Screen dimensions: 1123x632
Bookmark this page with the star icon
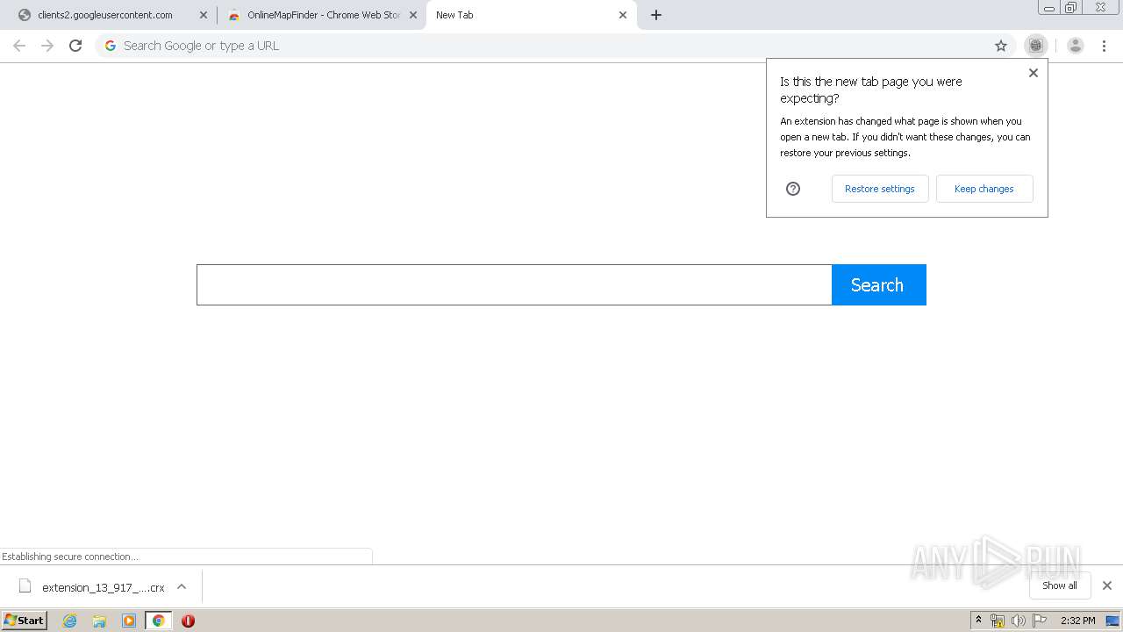tap(1001, 46)
